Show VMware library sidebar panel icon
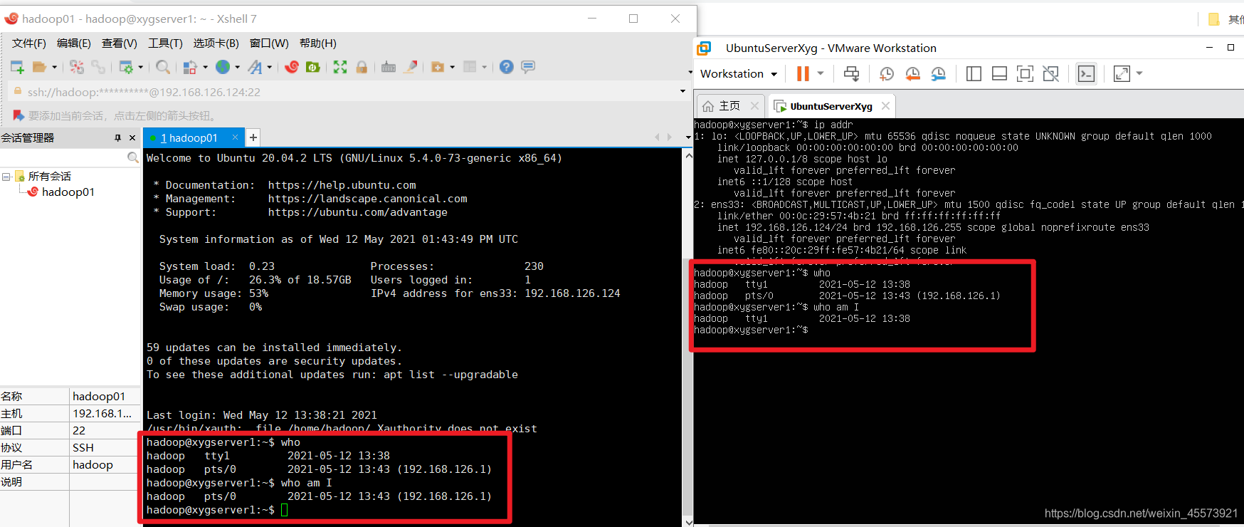The image size is (1244, 527). (x=974, y=73)
